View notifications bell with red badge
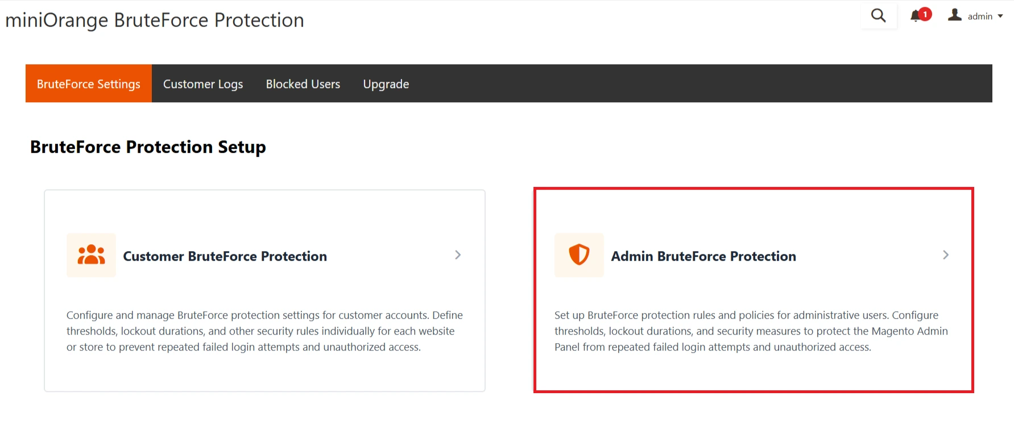The width and height of the screenshot is (1014, 446). click(x=921, y=15)
